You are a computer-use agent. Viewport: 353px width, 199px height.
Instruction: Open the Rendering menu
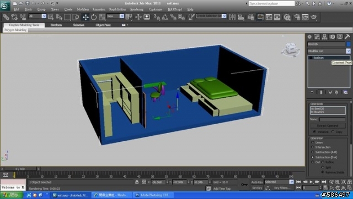tap(137, 9)
